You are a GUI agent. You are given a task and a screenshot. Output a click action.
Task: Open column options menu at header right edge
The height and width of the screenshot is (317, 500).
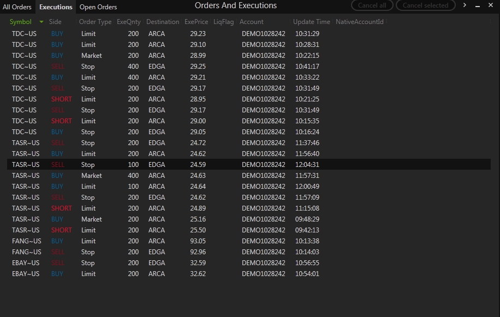coord(490,22)
